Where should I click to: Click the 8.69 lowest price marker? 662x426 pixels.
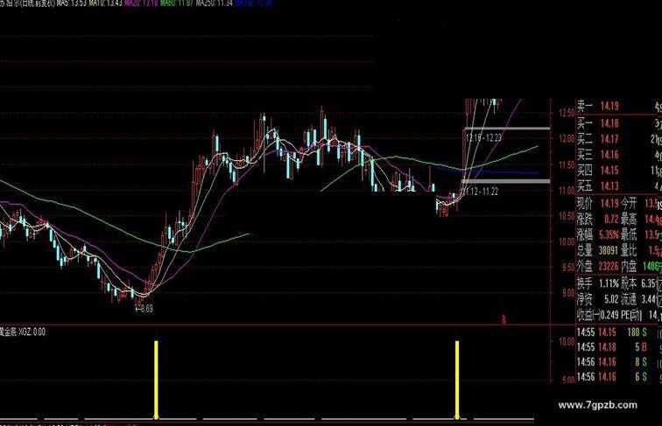click(x=144, y=309)
